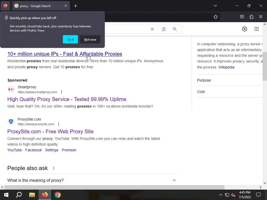Open Windows taskbar search
This screenshot has height=200, width=267.
[x=19, y=195]
